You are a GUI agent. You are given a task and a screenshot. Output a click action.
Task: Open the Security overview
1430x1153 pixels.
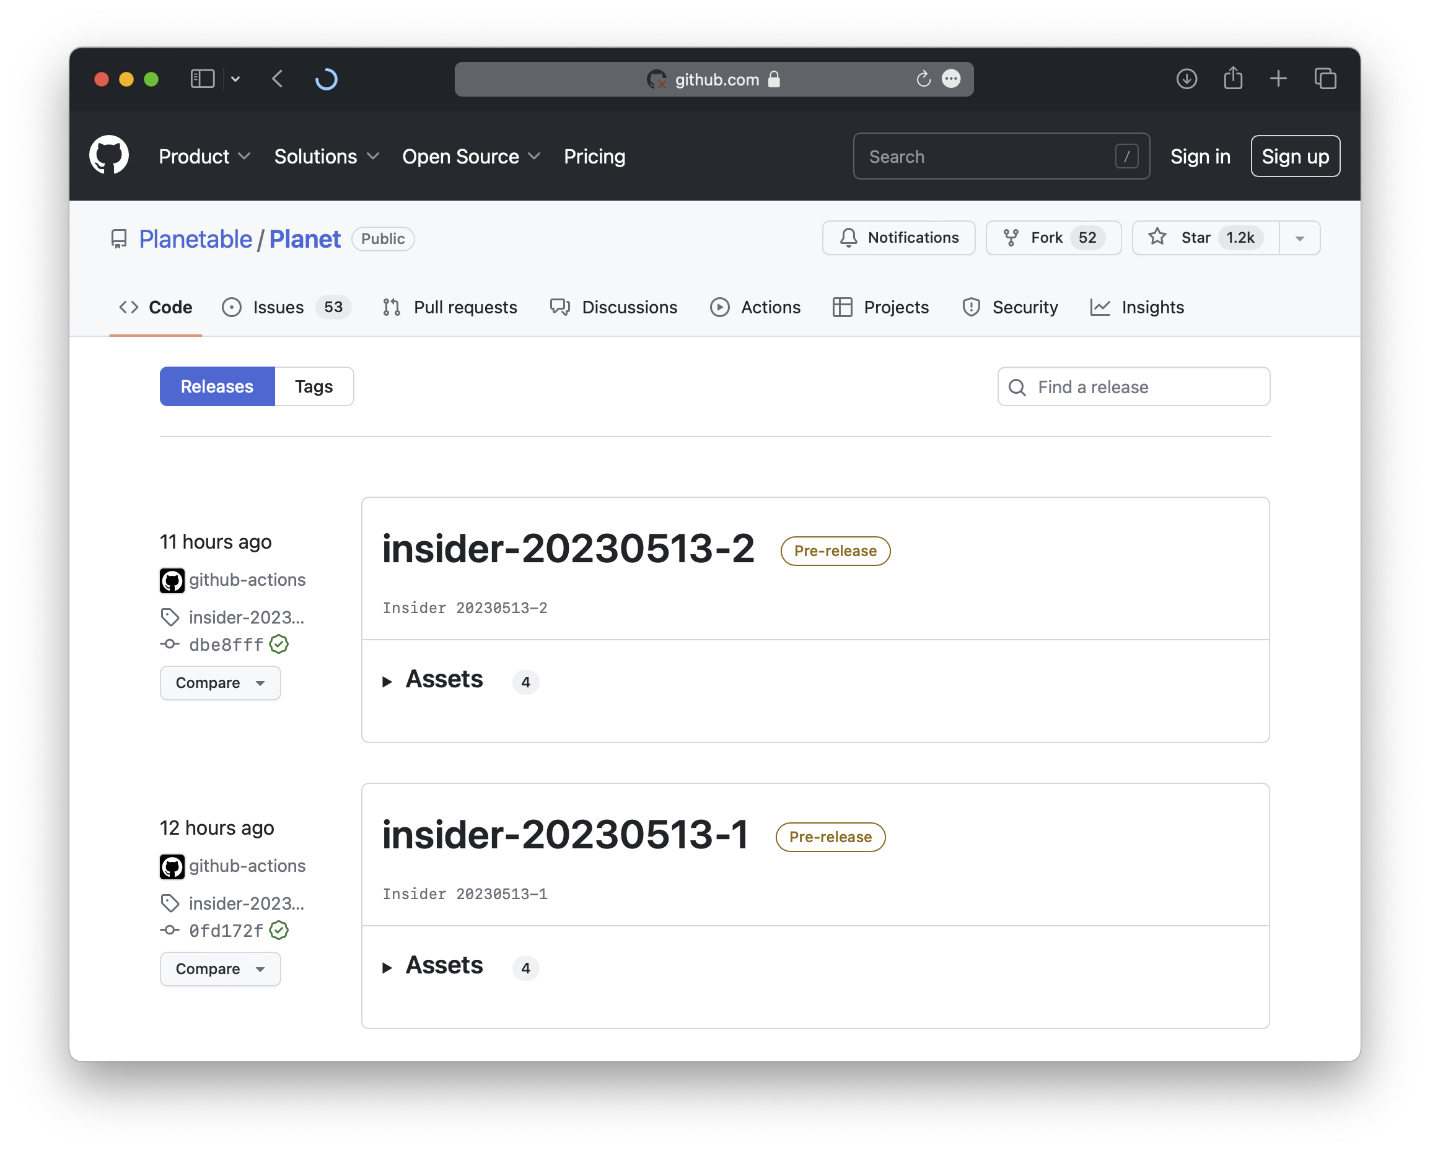click(1010, 307)
